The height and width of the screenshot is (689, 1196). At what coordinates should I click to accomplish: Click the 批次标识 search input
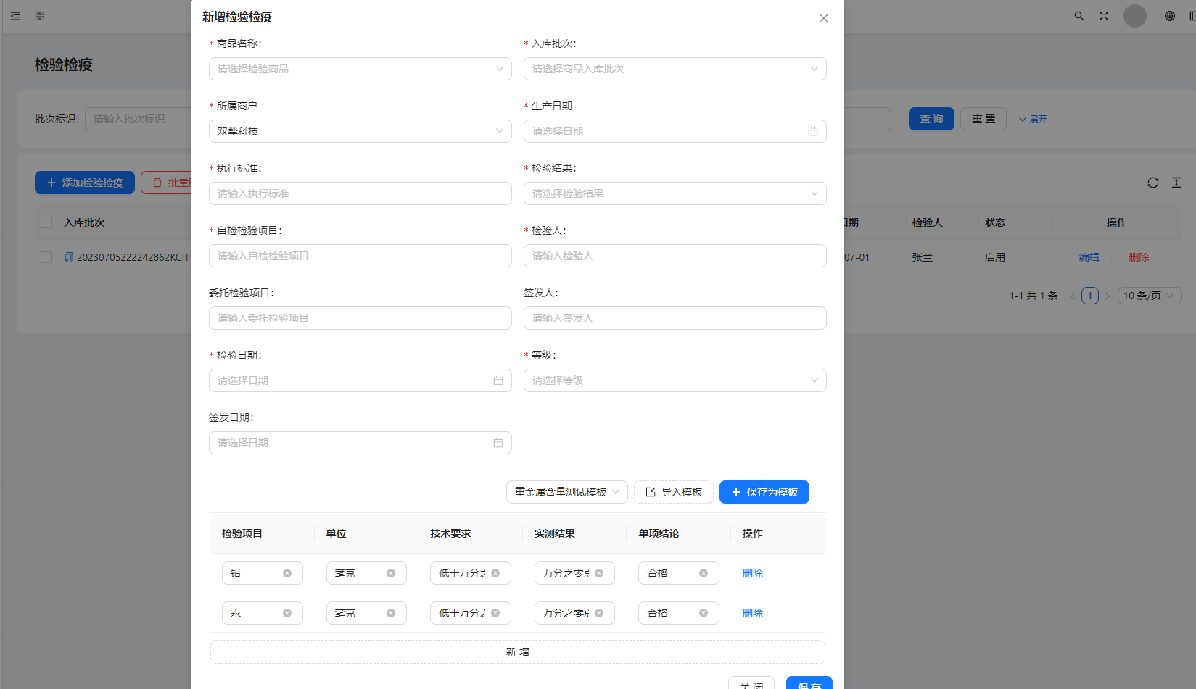pos(139,119)
